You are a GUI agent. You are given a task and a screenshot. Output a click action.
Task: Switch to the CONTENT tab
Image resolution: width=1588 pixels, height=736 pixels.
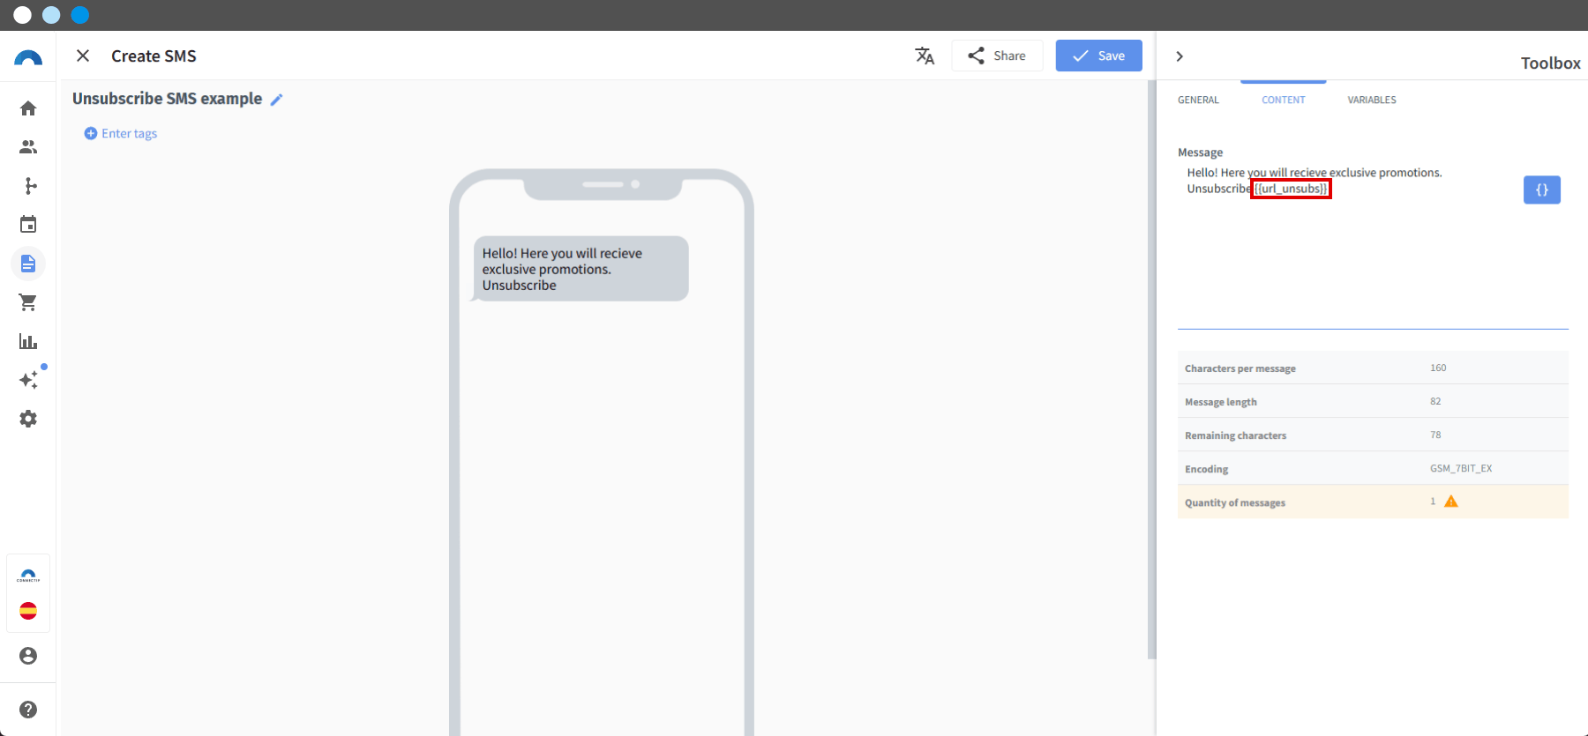(1284, 100)
